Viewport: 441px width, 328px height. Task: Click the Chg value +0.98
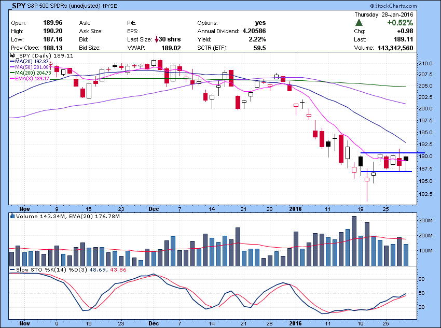coord(405,31)
